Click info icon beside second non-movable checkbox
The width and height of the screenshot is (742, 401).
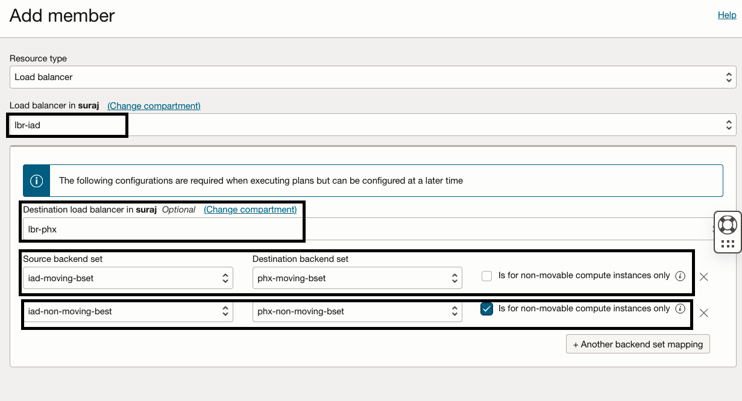pyautogui.click(x=681, y=309)
